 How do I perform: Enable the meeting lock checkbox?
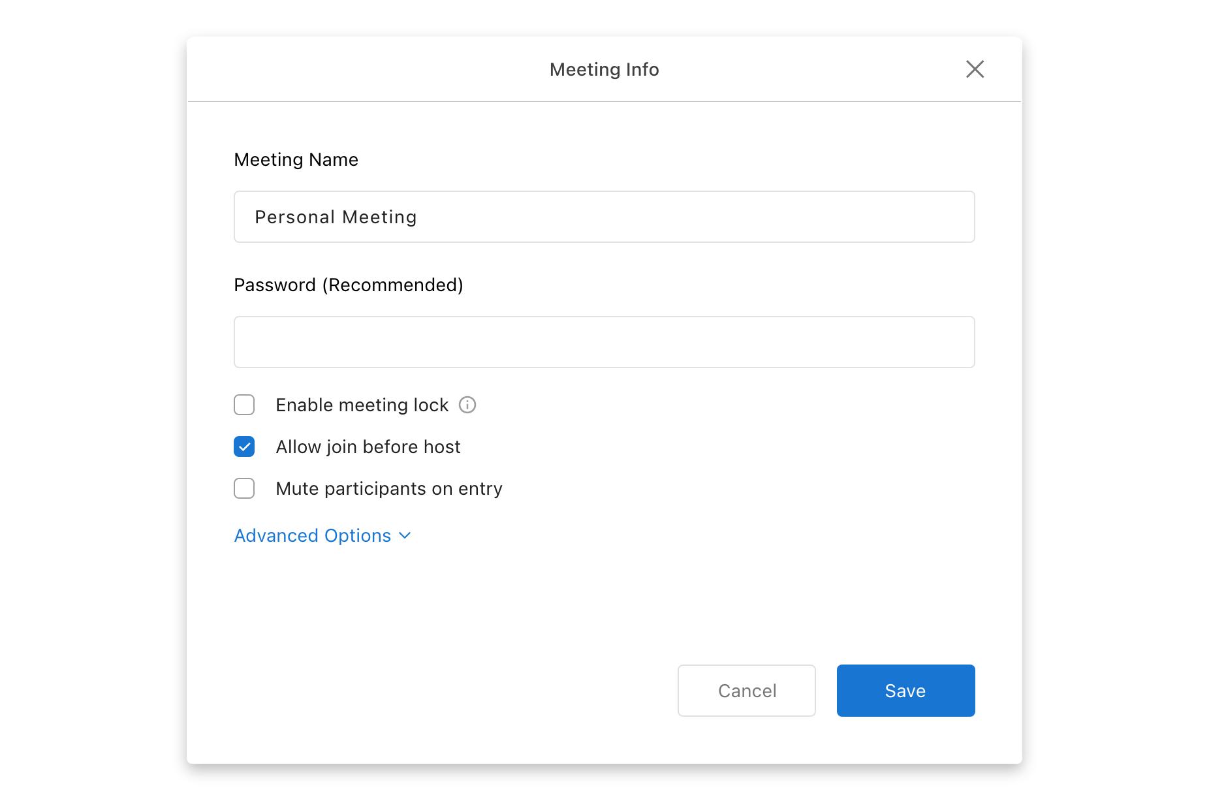click(244, 405)
